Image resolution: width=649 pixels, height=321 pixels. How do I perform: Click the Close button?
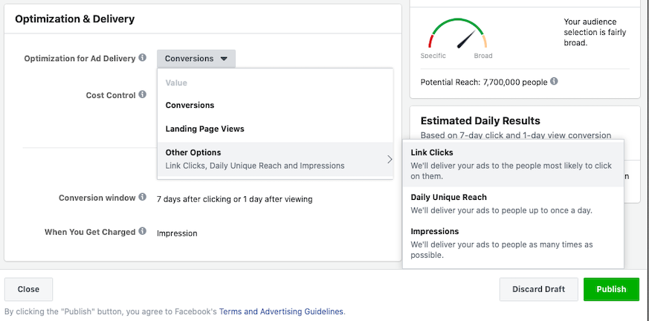pos(28,289)
